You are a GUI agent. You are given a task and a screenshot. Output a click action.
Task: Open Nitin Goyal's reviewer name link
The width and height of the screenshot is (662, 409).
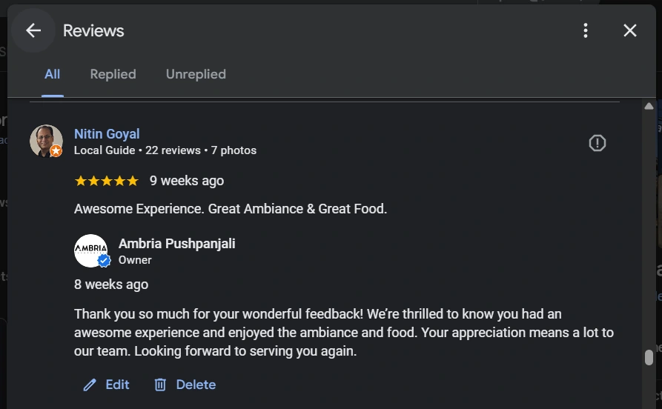[x=107, y=134]
